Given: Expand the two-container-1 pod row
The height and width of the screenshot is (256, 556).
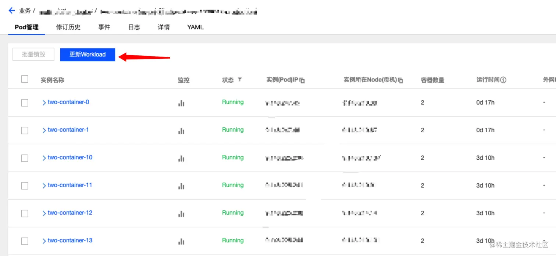Looking at the screenshot, I should [x=43, y=130].
